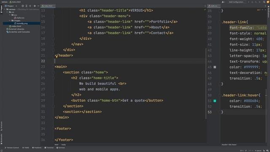Open the Bookmarks tool window stripe
Viewport: 270px width, 152px height.
[x=1, y=139]
